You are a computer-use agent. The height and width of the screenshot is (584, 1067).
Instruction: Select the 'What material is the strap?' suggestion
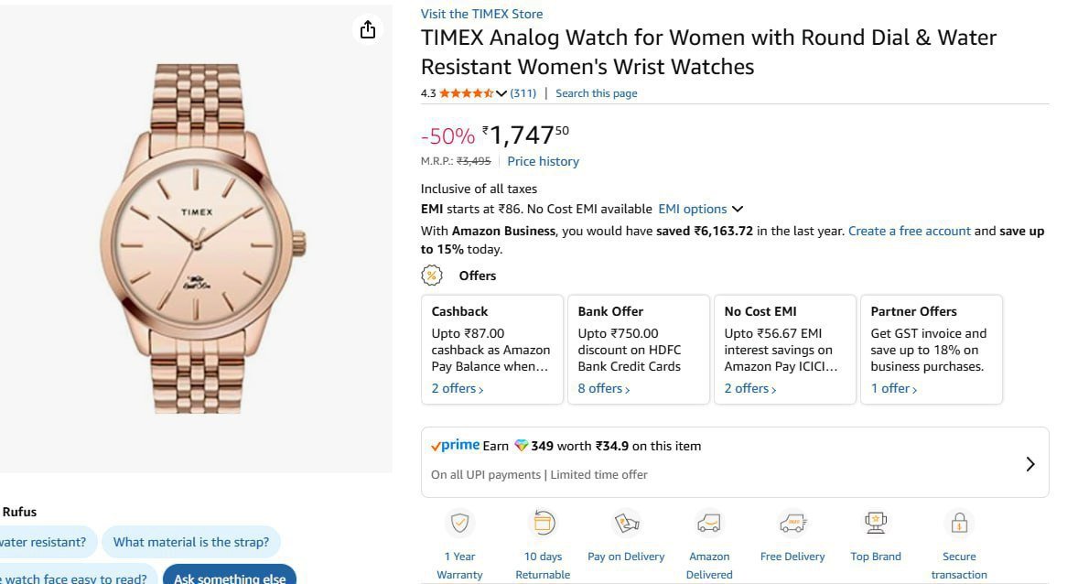click(191, 542)
